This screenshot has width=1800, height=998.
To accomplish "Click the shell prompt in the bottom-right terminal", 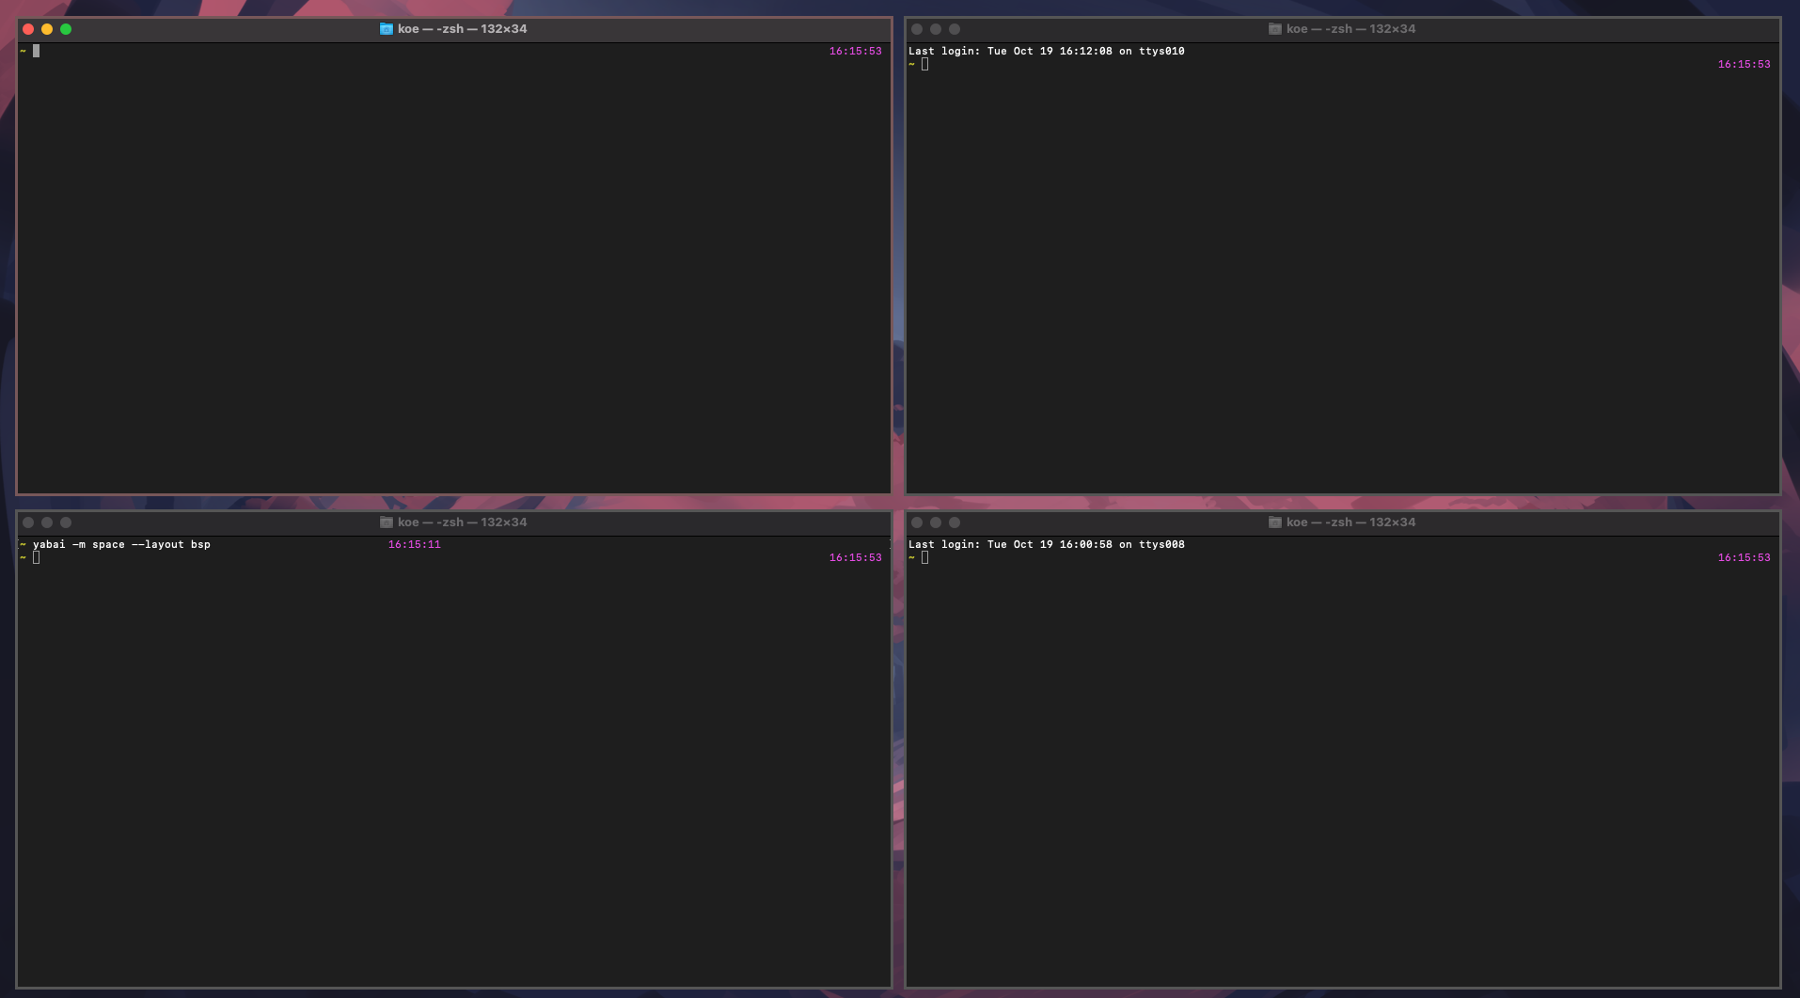I will tap(910, 556).
